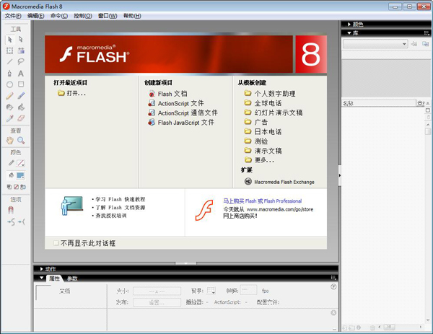433x334 pixels.
Task: Create a Flash JavaScript 文件
Action: click(181, 123)
